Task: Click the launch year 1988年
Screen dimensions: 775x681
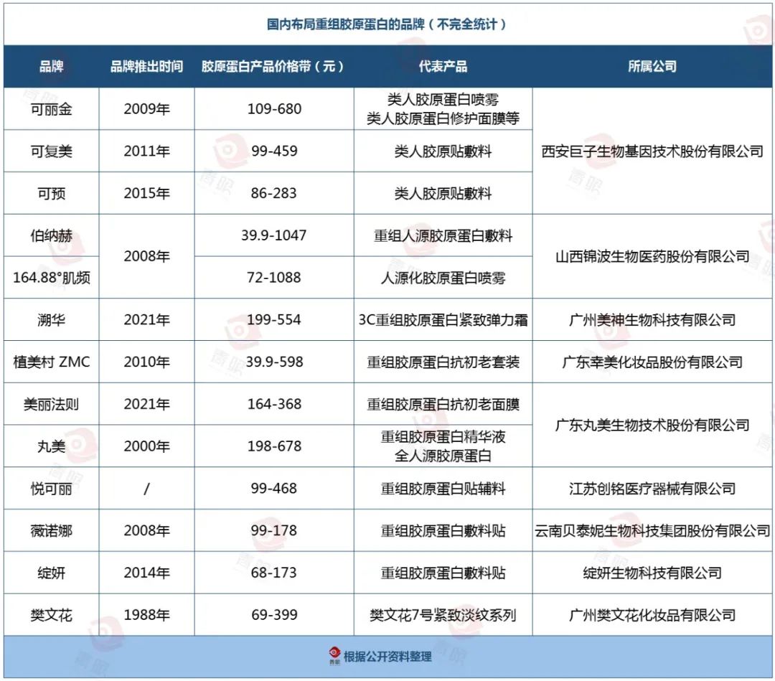Action: (147, 615)
